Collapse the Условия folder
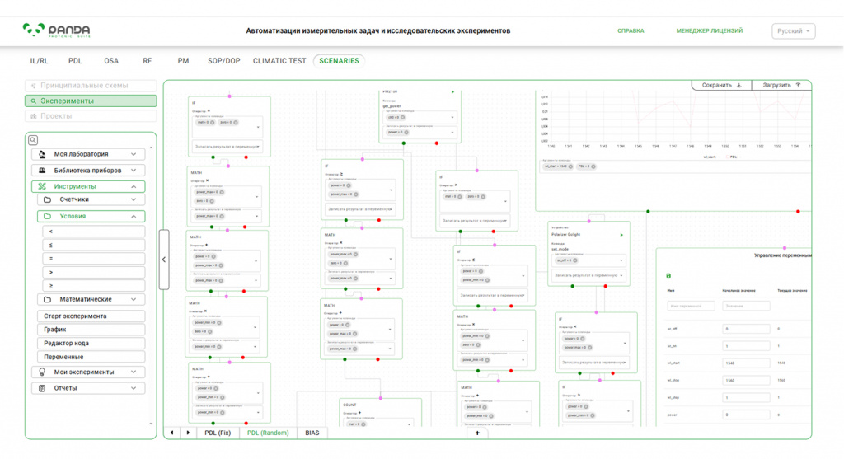Screen dimensions: 844x459 [91, 217]
